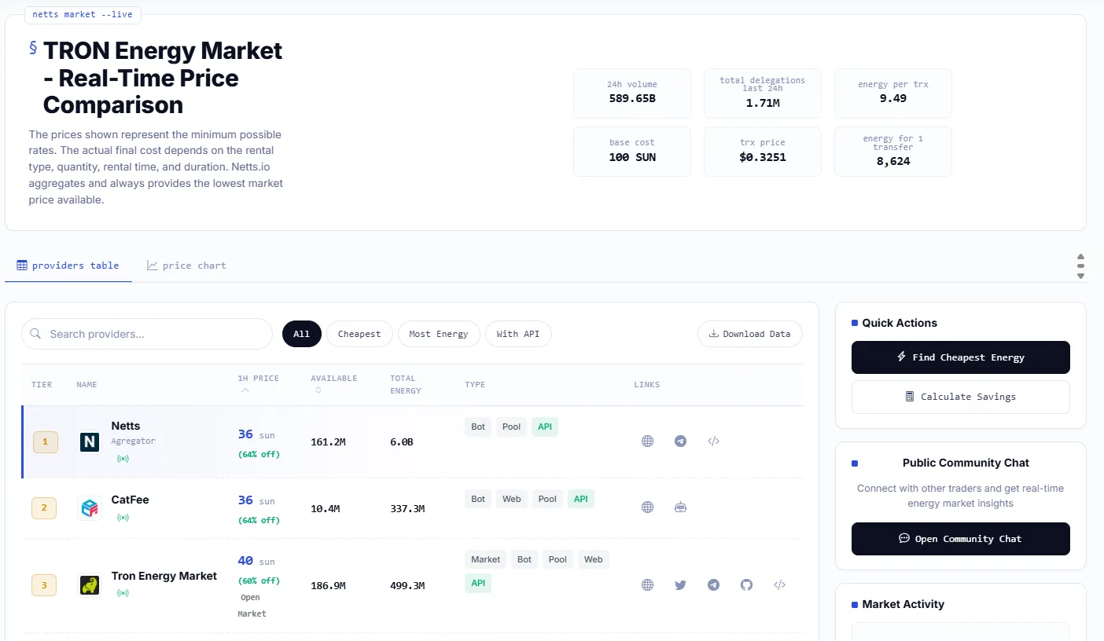The image size is (1104, 641).
Task: Click the live signal icon under Netts
Action: (123, 458)
